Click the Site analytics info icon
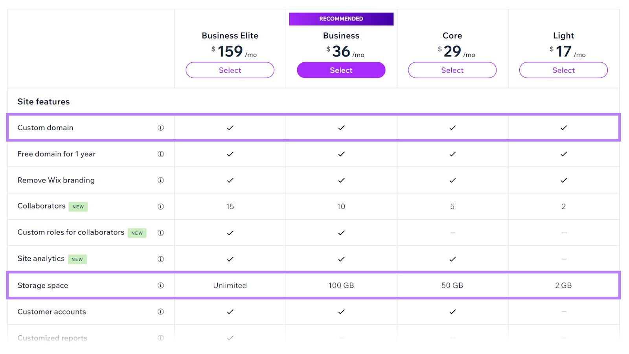The width and height of the screenshot is (629, 354). click(x=160, y=259)
